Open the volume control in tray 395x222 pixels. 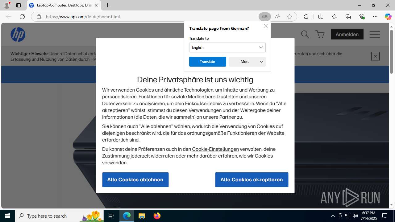click(355, 216)
